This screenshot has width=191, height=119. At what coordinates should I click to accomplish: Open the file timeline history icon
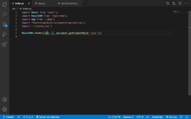(x=168, y=3)
